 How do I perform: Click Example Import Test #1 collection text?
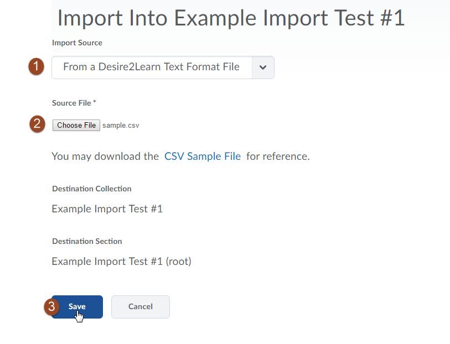pos(107,209)
